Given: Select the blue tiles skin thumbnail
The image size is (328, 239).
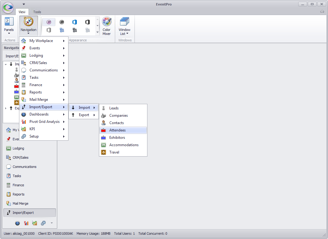Looking at the screenshot, I should 62,30.
